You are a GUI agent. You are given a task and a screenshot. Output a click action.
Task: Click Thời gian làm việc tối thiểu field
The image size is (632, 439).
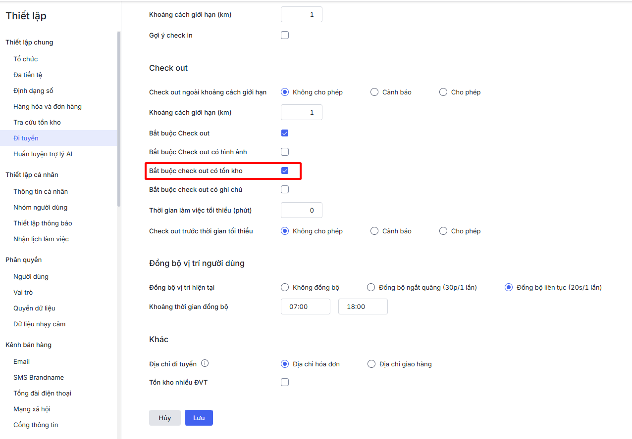[301, 210]
